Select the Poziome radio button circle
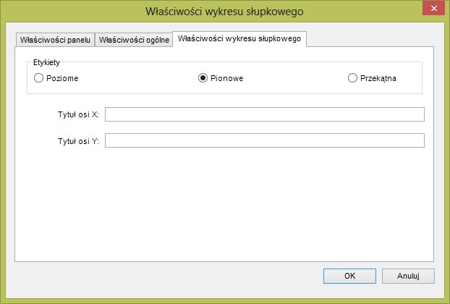 click(x=38, y=77)
